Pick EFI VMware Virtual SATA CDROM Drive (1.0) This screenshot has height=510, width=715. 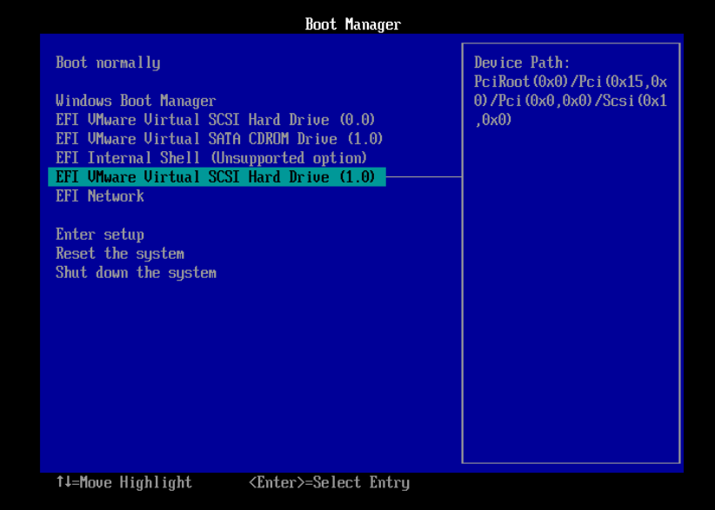(x=219, y=139)
